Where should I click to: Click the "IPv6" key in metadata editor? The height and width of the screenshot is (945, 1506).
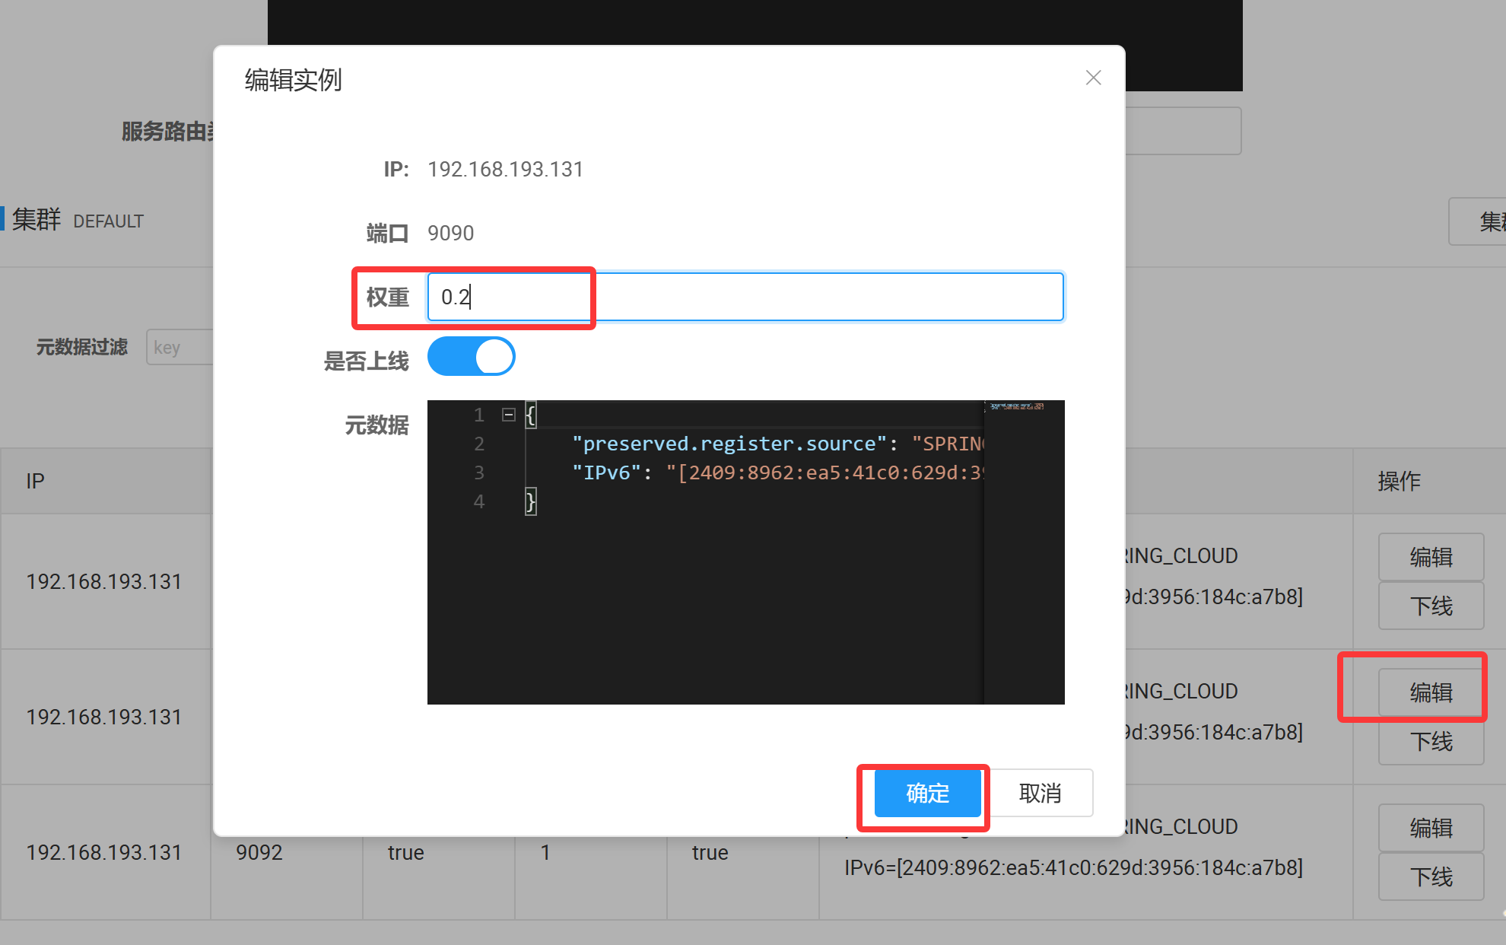pyautogui.click(x=607, y=473)
